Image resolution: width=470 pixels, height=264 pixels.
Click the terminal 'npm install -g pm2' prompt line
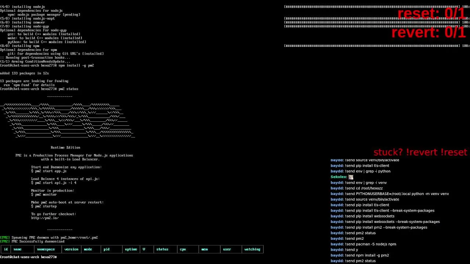click(x=47, y=65)
